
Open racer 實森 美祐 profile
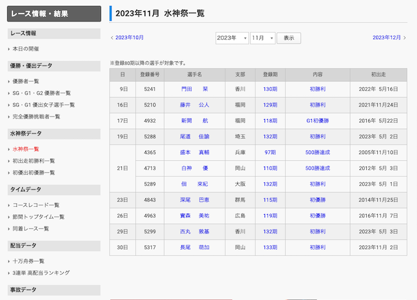pyautogui.click(x=194, y=216)
